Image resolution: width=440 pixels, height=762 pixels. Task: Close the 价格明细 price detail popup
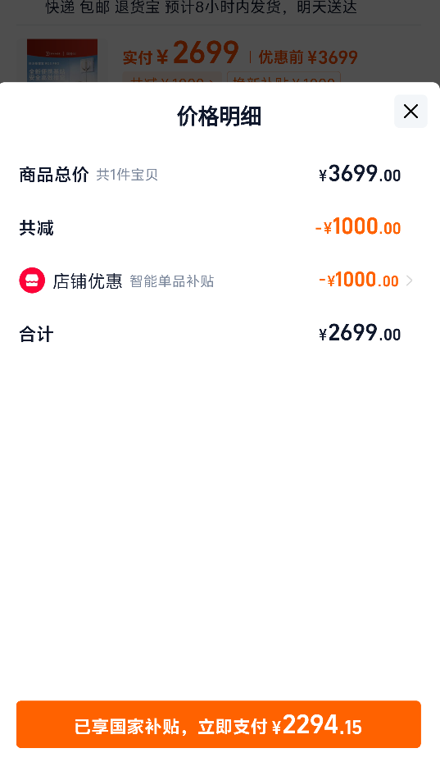pyautogui.click(x=411, y=112)
